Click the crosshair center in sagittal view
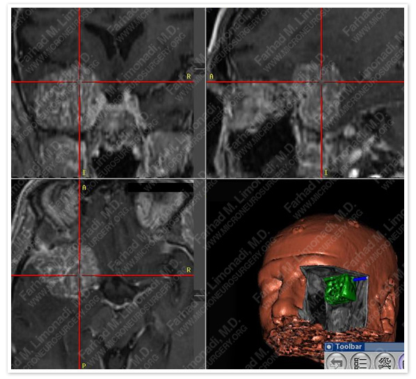Viewport: 416px width, 379px height. point(321,82)
